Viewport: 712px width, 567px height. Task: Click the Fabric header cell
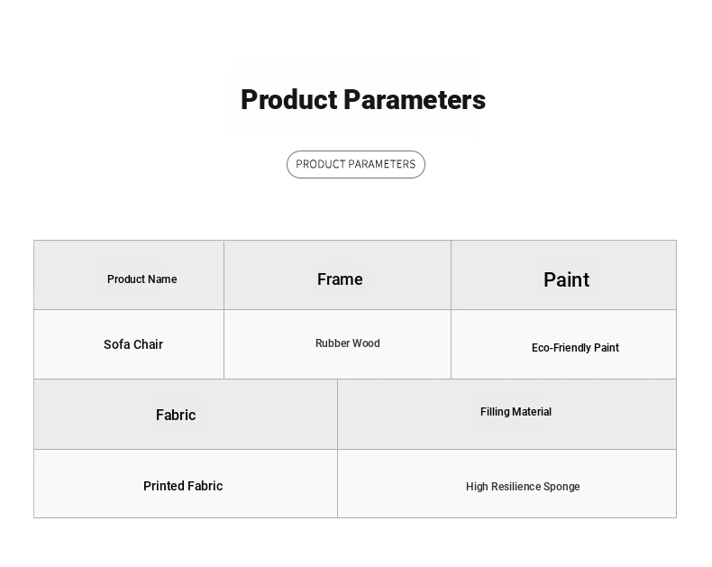click(186, 415)
